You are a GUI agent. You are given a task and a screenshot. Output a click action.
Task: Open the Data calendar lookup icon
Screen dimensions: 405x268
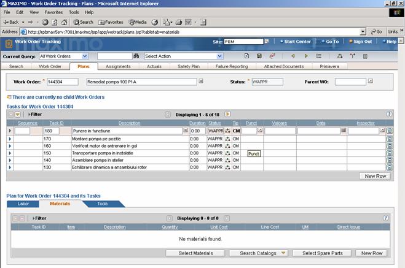click(x=344, y=131)
